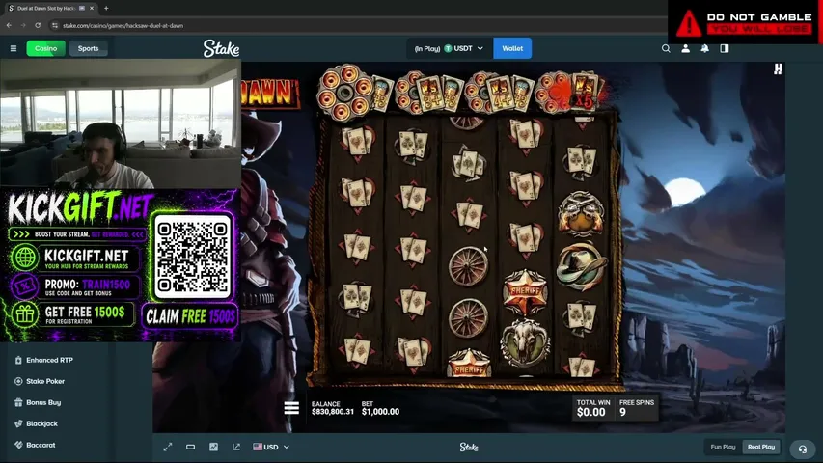Open the hamburger sidebar menu
Screen dimensions: 823x463
click(14, 48)
